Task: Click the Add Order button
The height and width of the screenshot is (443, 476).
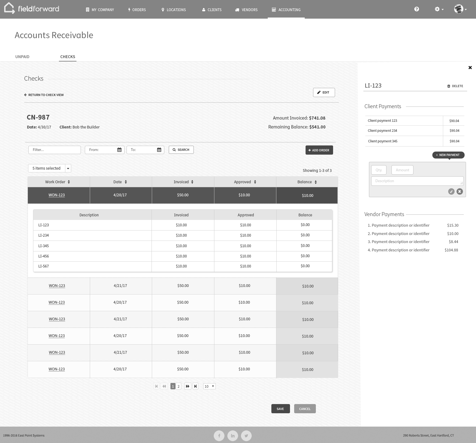Action: 319,150
